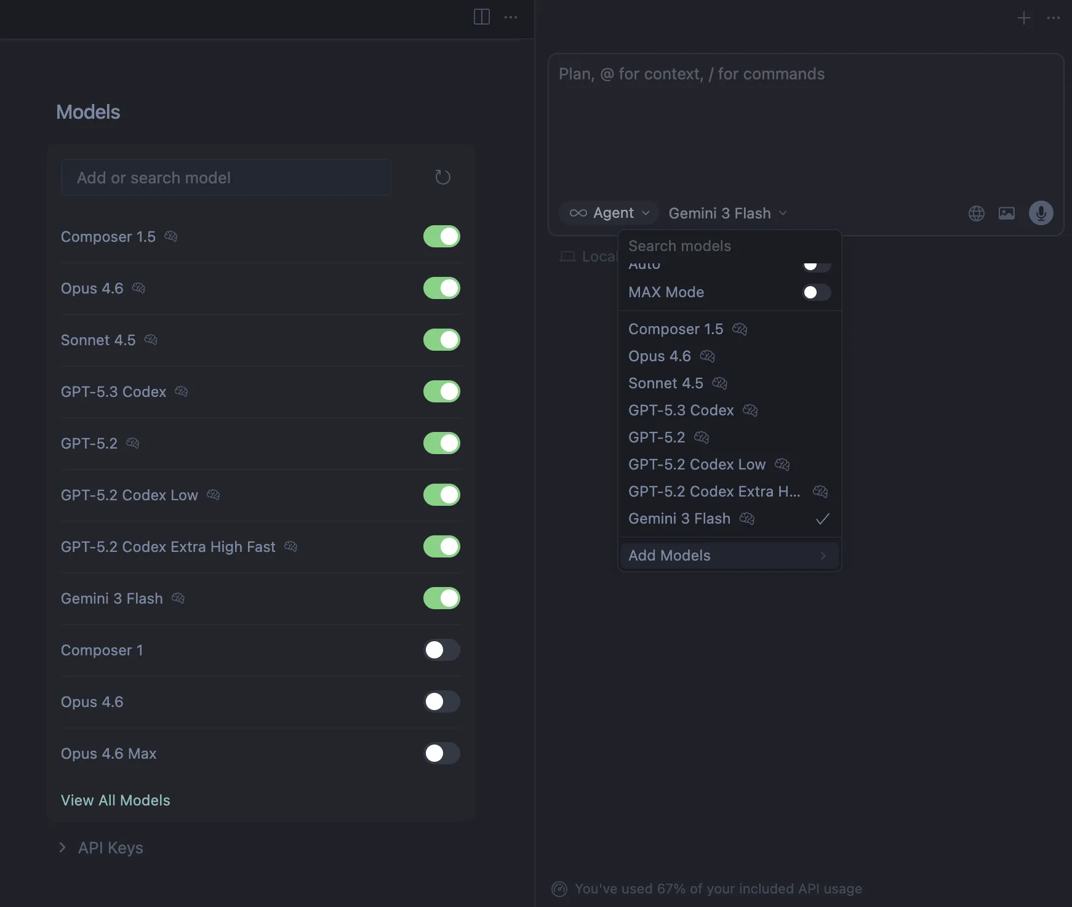Open the Add Models submenu
The image size is (1072, 907).
[729, 556]
